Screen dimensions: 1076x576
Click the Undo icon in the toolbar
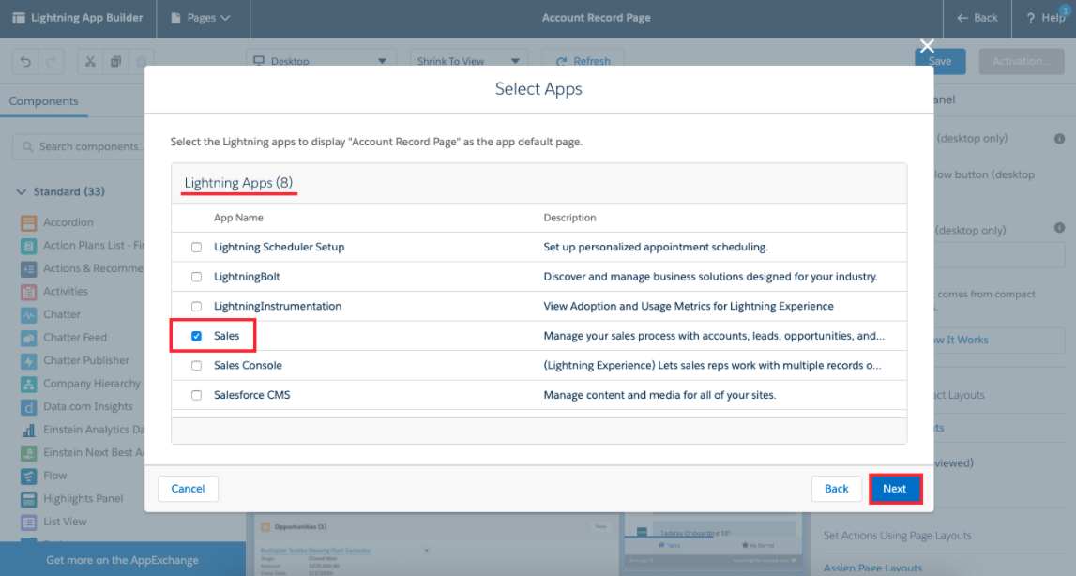click(25, 61)
